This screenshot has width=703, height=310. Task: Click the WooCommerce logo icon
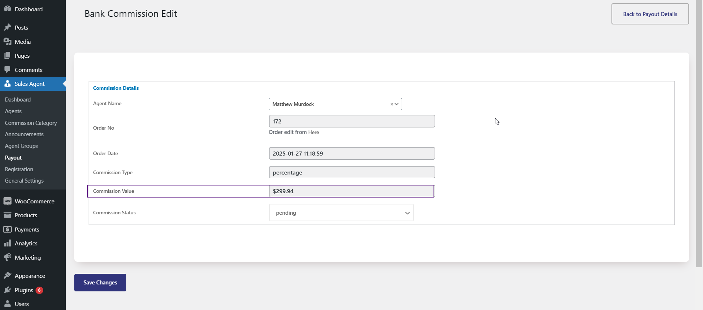[7, 201]
